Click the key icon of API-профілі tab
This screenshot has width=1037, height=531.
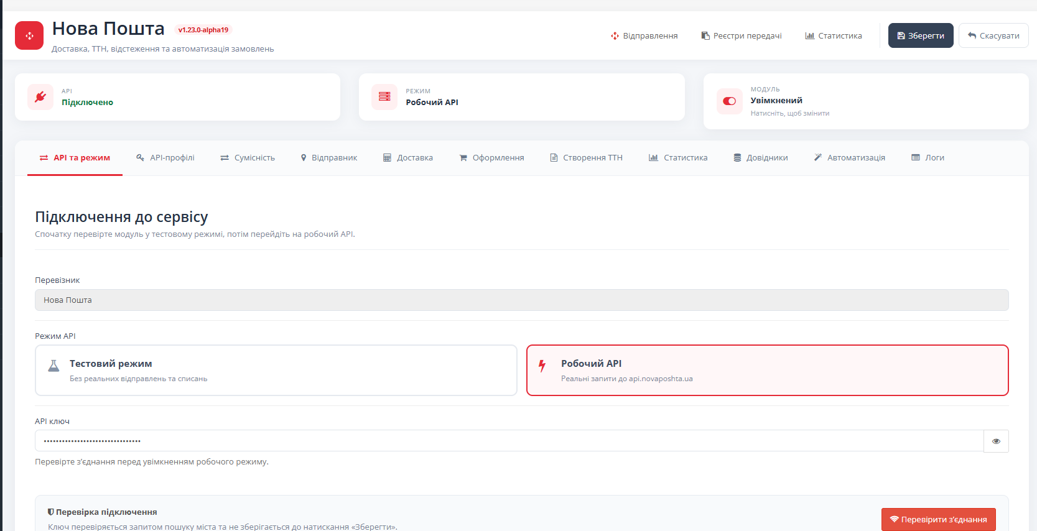pyautogui.click(x=141, y=158)
